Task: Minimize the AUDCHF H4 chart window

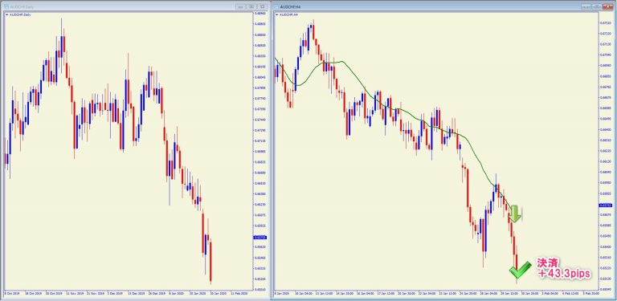Action: [587, 6]
